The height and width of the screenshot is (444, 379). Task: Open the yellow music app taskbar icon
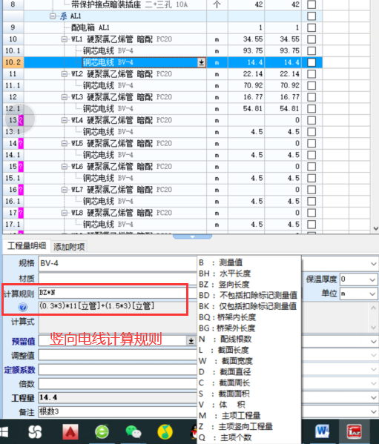[x=165, y=432]
